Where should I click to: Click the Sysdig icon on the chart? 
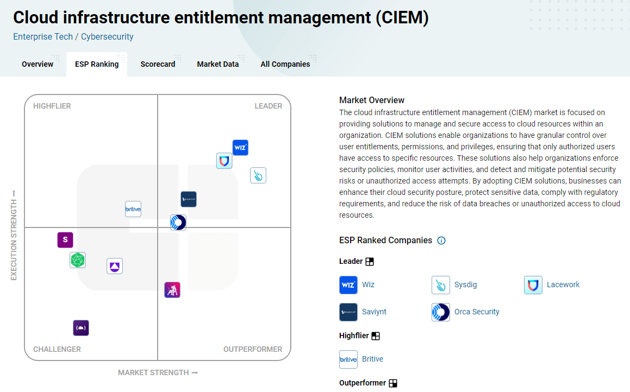click(x=258, y=175)
